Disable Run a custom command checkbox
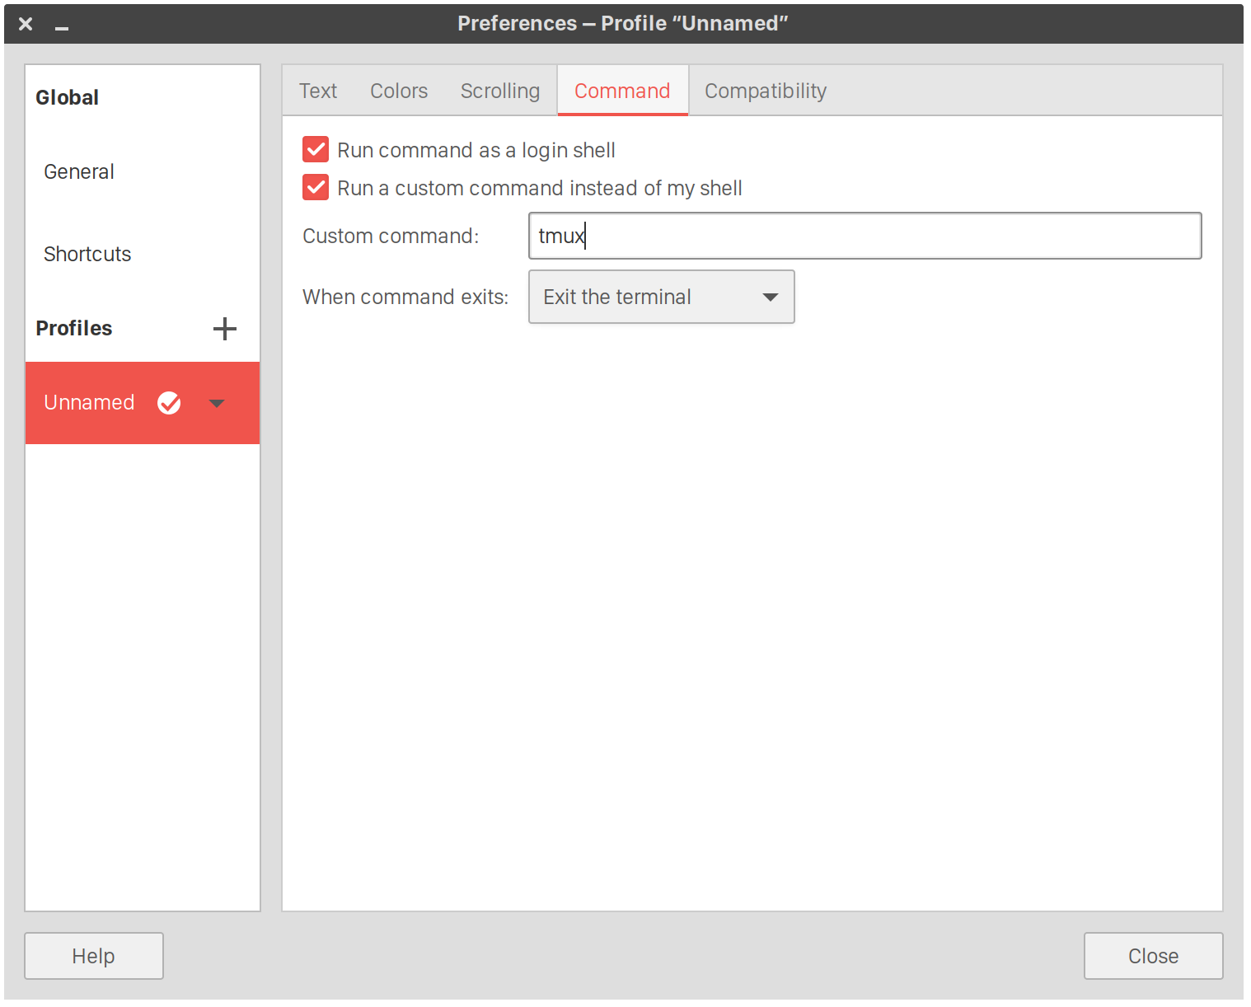 316,188
